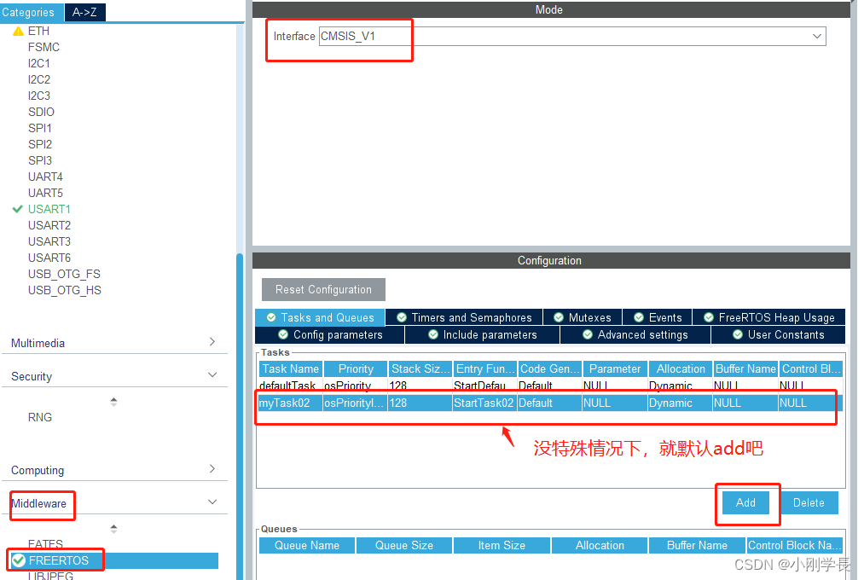
Task: Click the checkmark icon on Mutexes tab
Action: coord(559,316)
